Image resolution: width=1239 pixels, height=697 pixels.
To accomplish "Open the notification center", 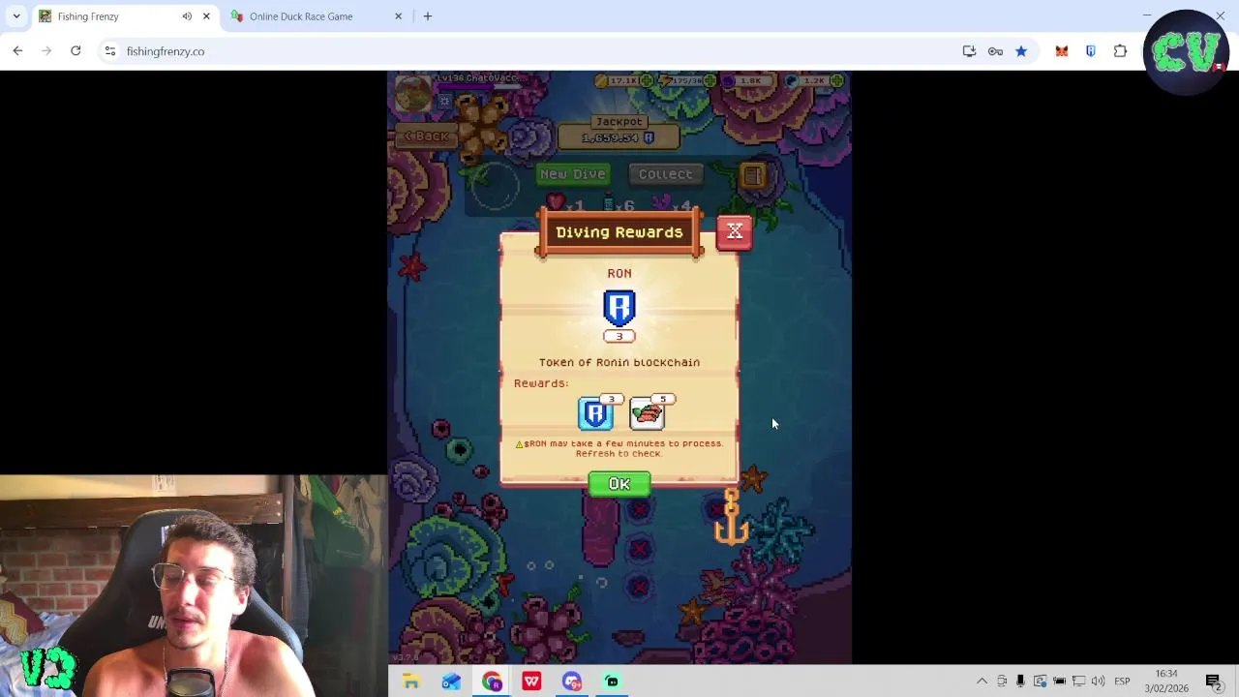I will pyautogui.click(x=1213, y=682).
